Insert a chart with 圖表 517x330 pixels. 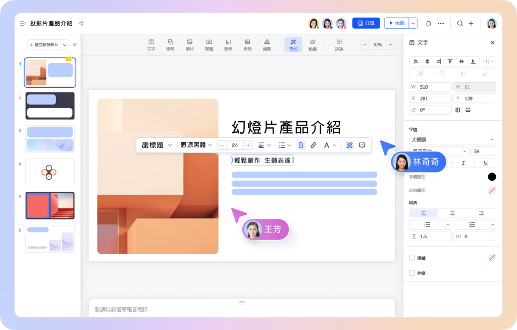pos(228,45)
